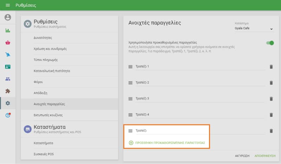
Task: Open Employees ID card icon
Action: point(8,67)
